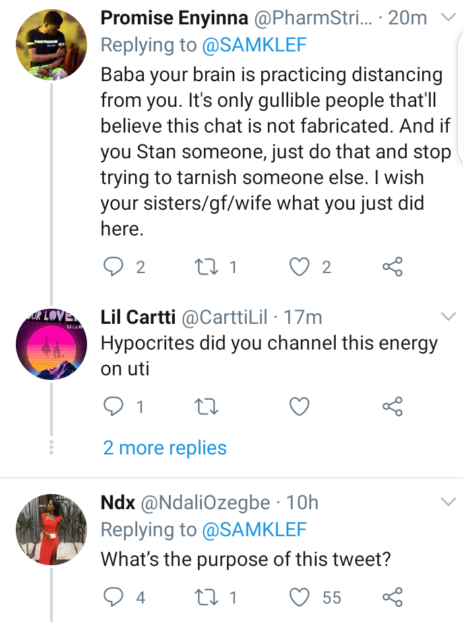The height and width of the screenshot is (622, 463).
Task: Share Promise Enyinna's tweet
Action: coord(392,266)
